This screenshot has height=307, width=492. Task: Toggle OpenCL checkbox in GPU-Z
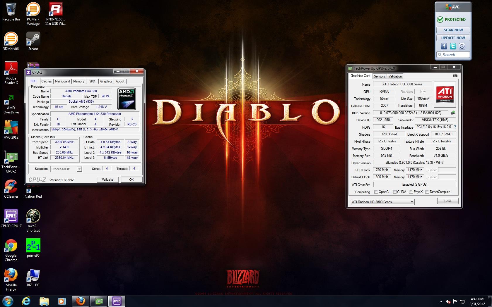pos(376,192)
